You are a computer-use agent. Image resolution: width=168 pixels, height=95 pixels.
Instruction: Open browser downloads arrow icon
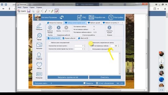165,9
